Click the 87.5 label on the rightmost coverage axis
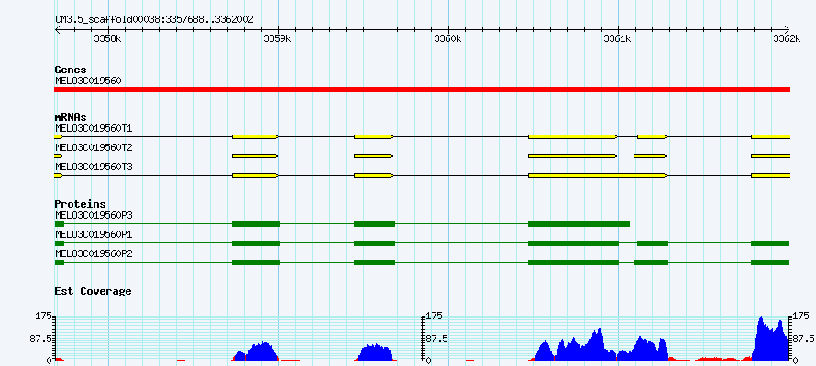Viewport: 816px width, 366px height. [x=803, y=339]
